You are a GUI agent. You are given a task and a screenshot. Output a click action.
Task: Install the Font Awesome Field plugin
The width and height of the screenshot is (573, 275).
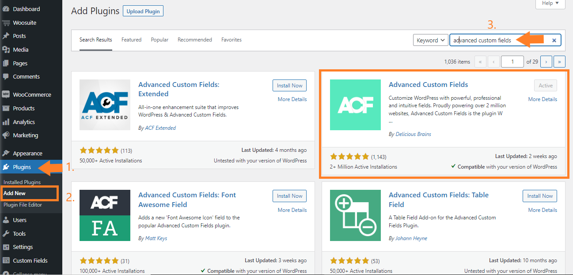point(289,196)
